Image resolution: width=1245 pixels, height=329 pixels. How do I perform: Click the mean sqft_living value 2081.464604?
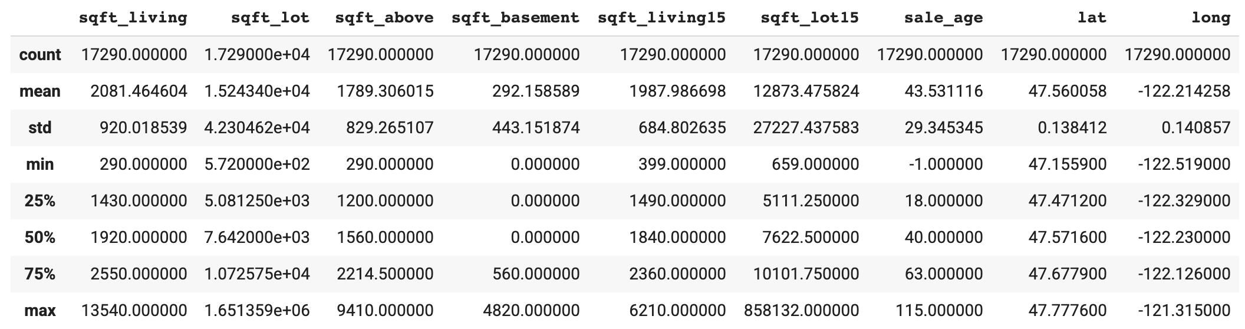click(x=139, y=91)
